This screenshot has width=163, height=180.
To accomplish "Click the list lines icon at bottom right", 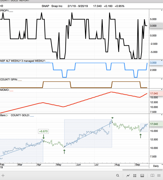I will 159,175.
